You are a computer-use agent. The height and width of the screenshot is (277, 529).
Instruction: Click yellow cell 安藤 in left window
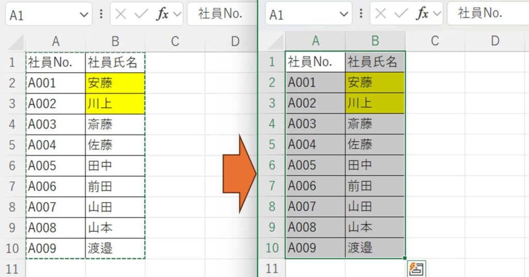pyautogui.click(x=115, y=83)
